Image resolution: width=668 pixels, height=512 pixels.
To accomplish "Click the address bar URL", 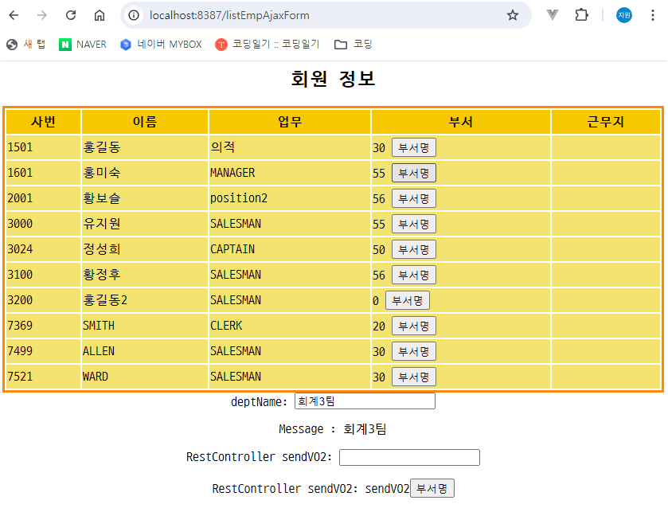I will coord(229,15).
